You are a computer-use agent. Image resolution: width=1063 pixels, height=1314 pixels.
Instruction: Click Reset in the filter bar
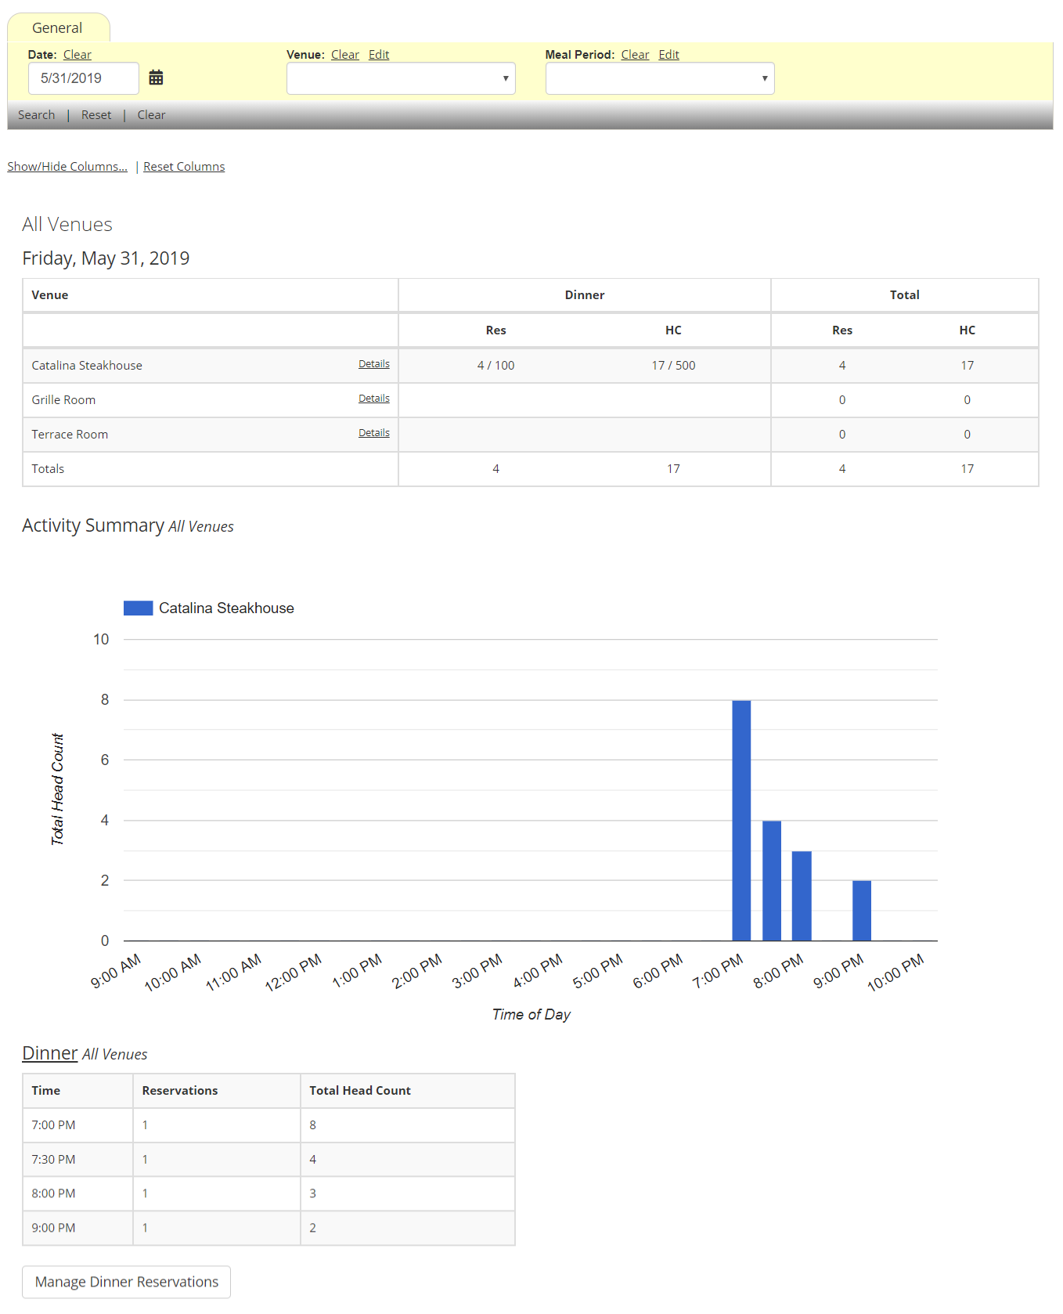[x=96, y=115]
